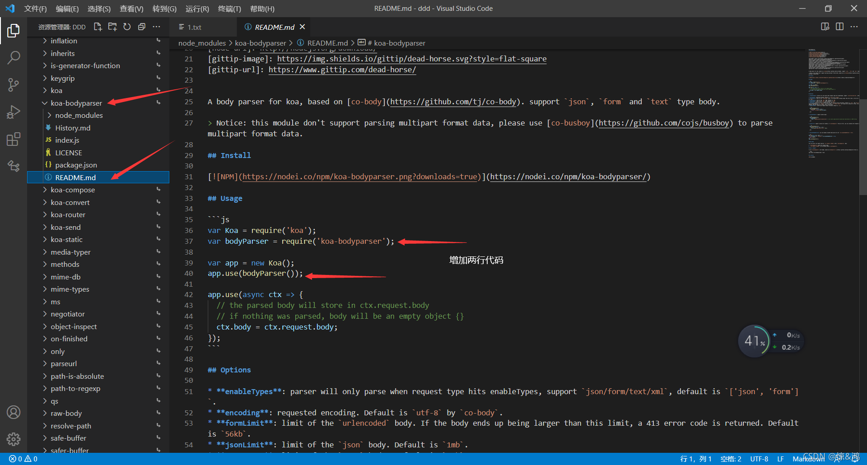
Task: Change file encoding UTF-8 in status bar
Action: pyautogui.click(x=759, y=459)
